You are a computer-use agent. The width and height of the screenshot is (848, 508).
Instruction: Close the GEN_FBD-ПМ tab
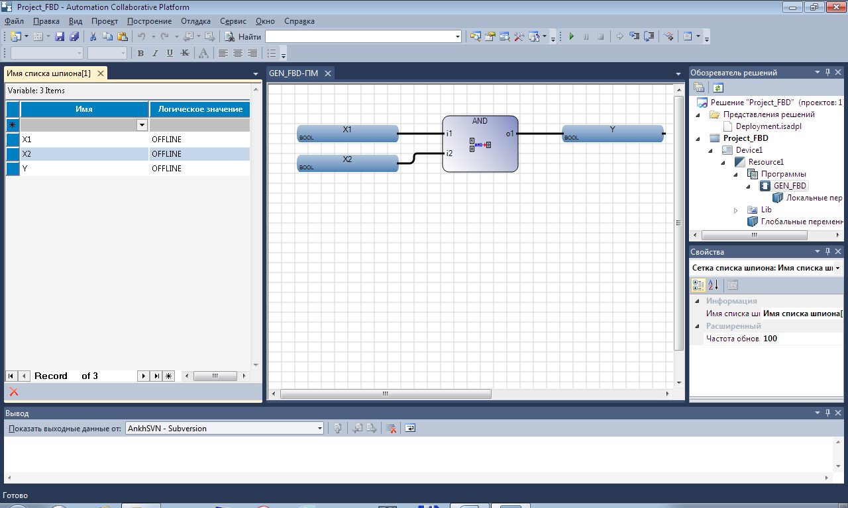point(327,73)
